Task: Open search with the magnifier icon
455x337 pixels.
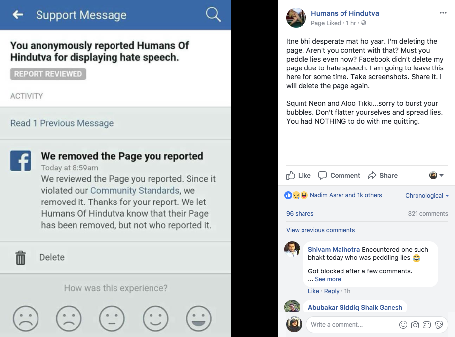Action: (x=213, y=14)
